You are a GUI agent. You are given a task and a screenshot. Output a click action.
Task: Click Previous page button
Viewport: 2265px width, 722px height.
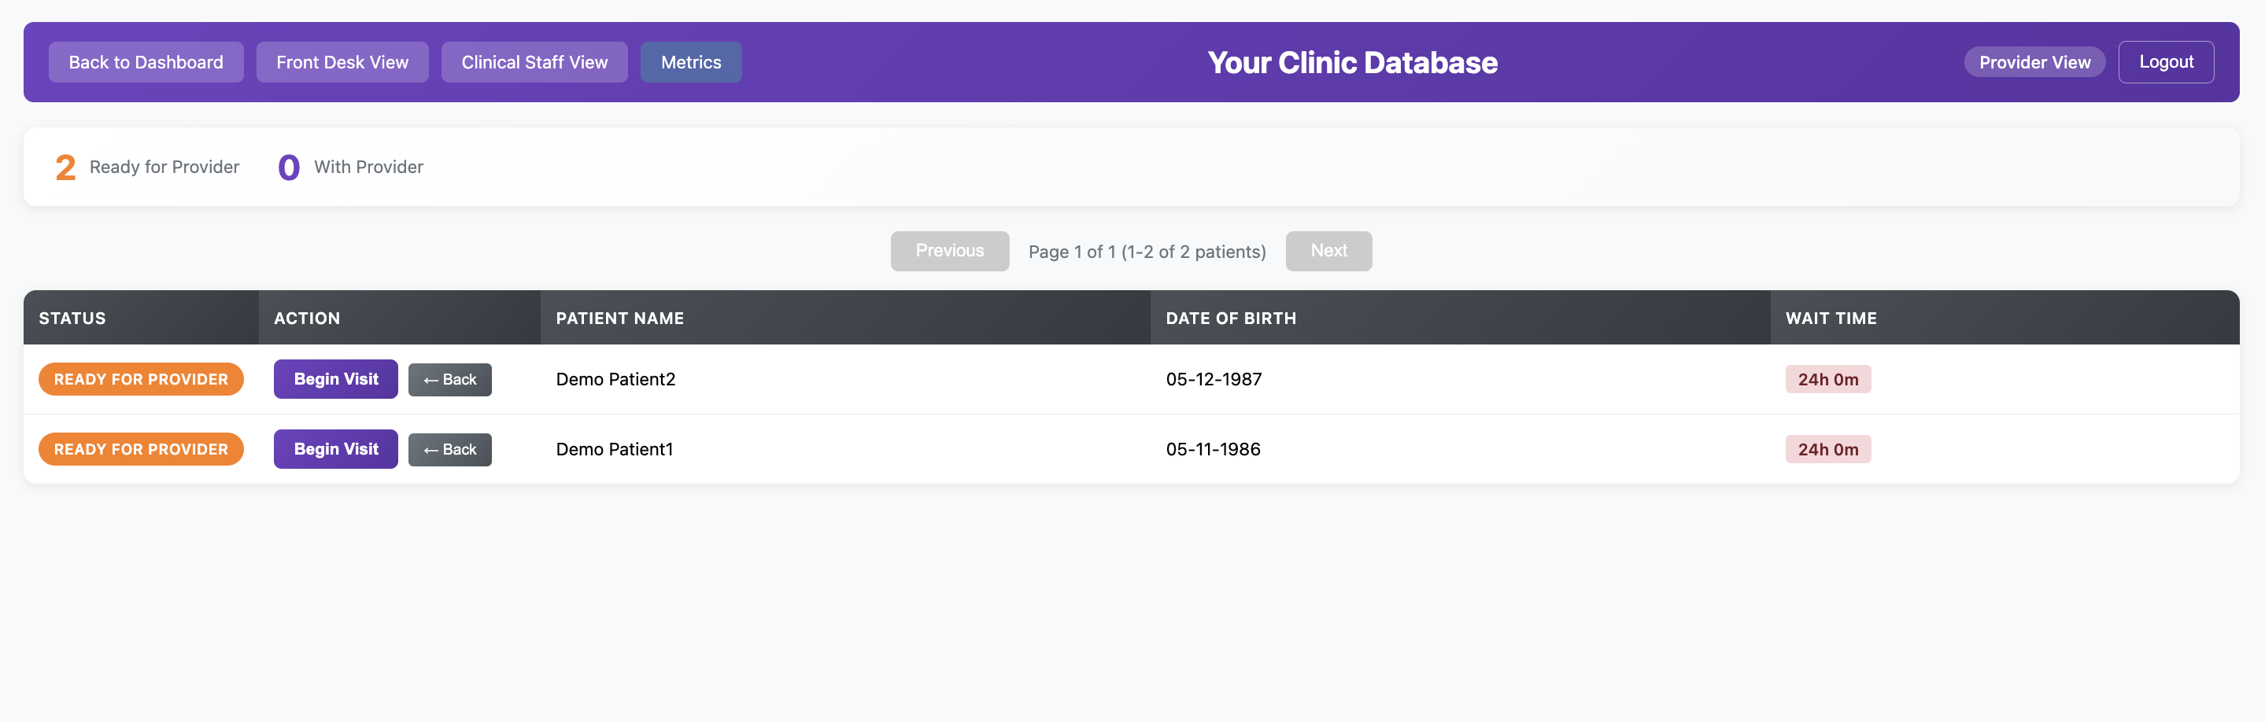click(x=950, y=250)
